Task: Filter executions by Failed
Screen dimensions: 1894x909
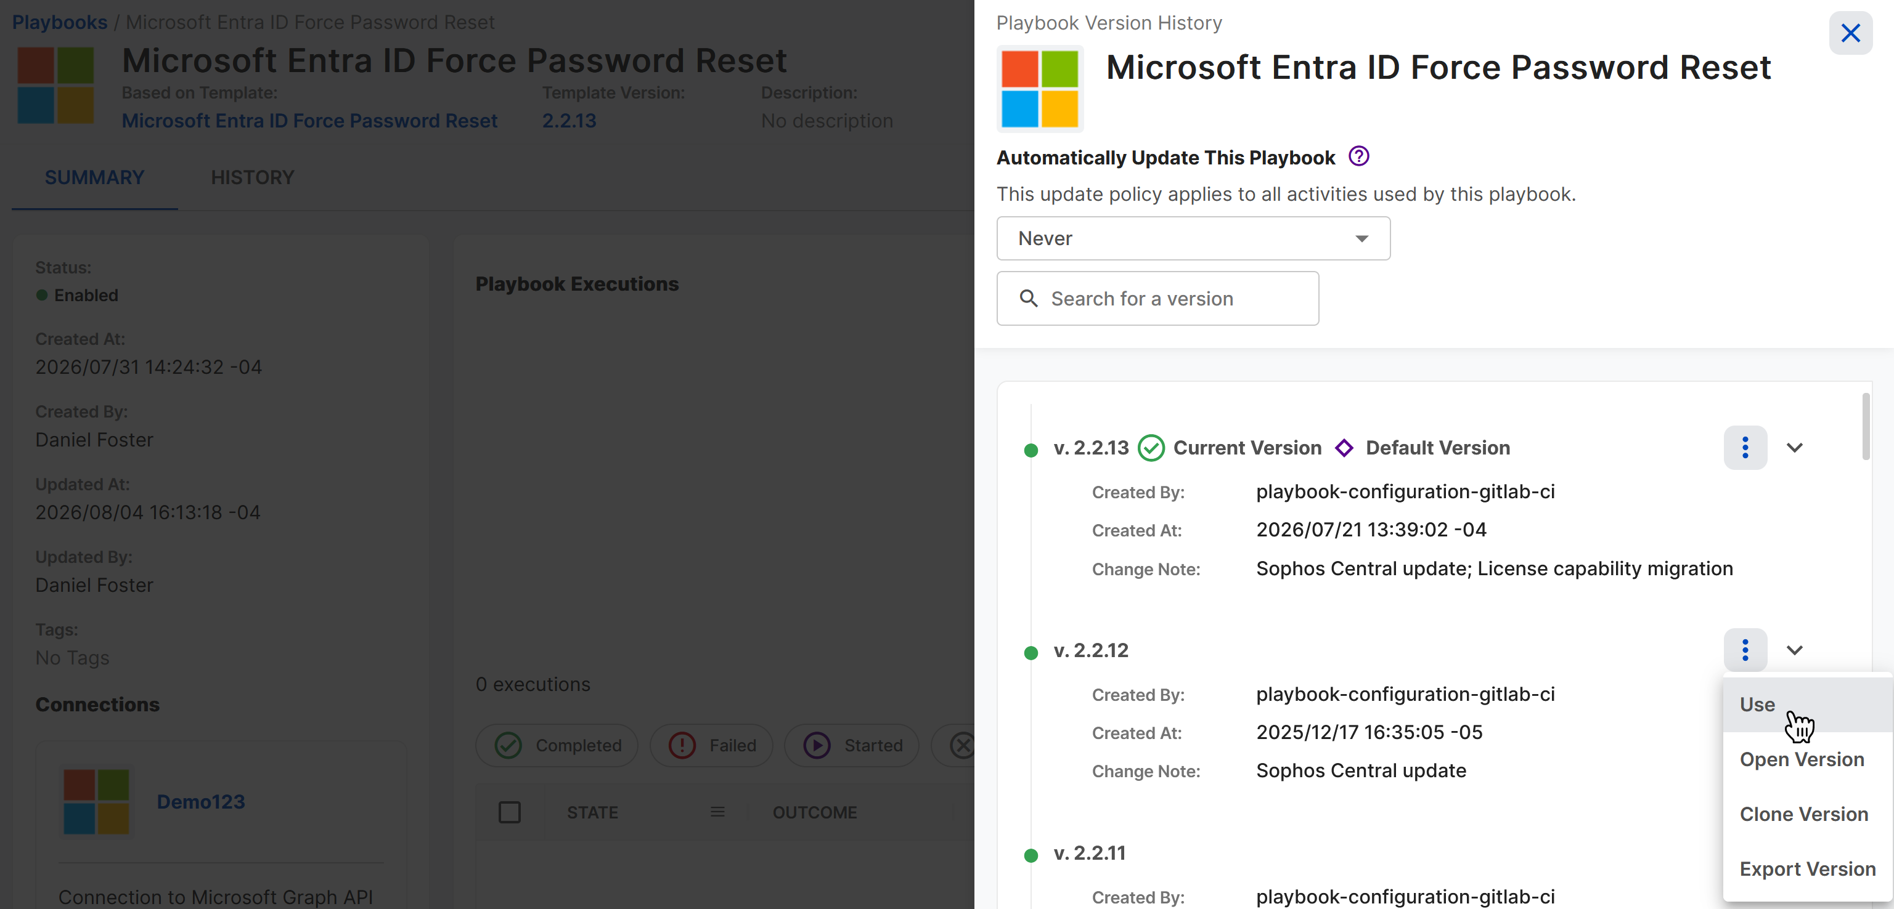Action: (x=711, y=745)
